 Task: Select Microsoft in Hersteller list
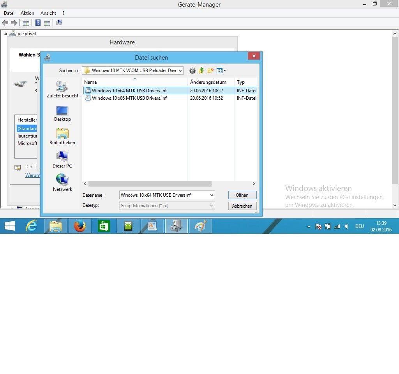(27, 143)
